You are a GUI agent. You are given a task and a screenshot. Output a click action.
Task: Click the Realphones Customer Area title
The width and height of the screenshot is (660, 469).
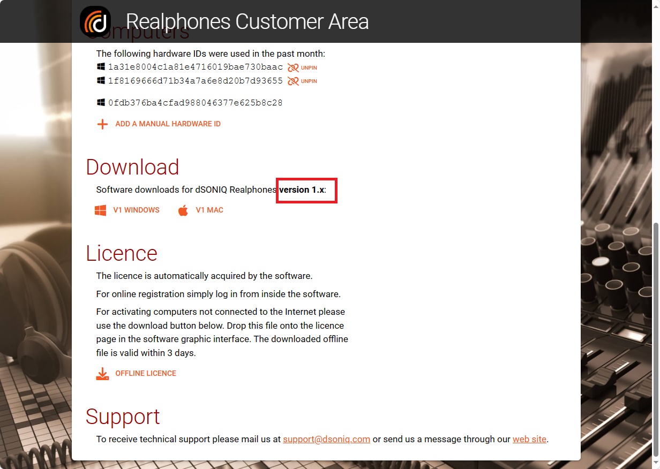pyautogui.click(x=247, y=22)
